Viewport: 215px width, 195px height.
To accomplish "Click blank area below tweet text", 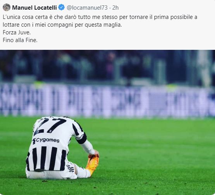I will (108, 46).
